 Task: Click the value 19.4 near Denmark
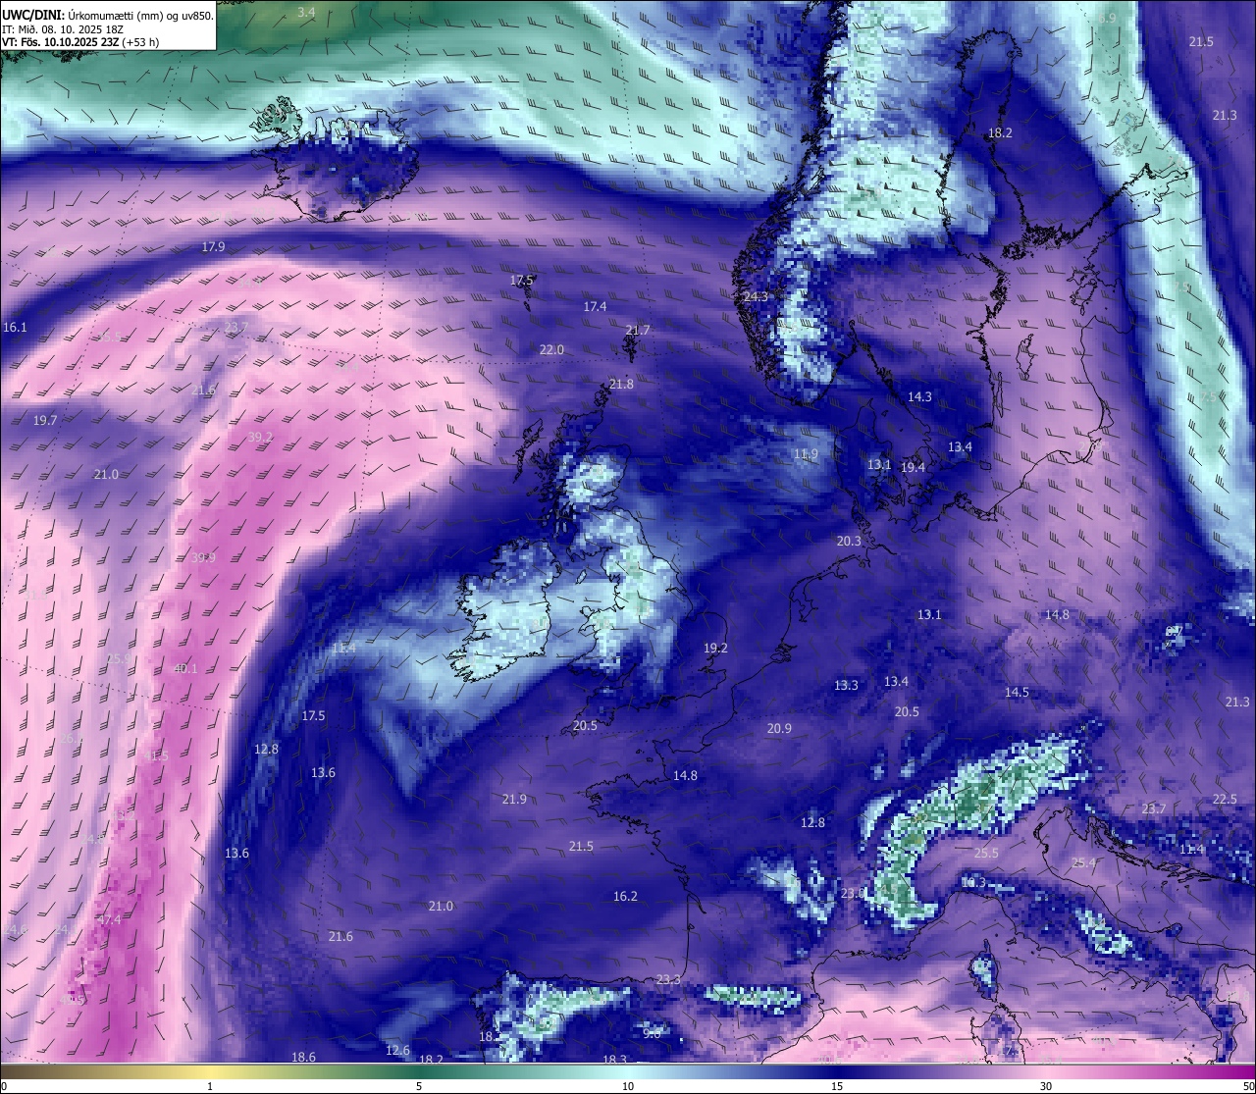(913, 467)
